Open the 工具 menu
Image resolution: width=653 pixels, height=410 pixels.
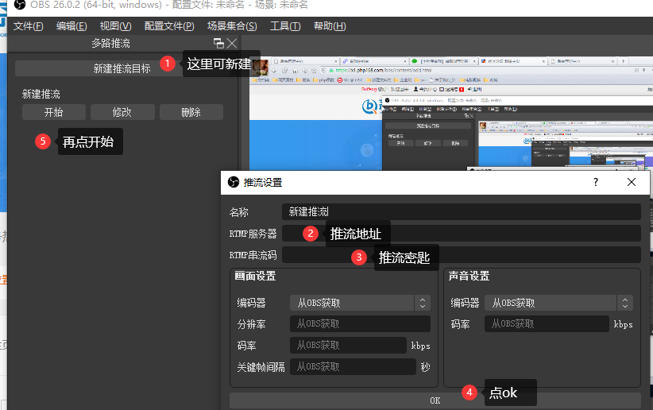click(285, 26)
